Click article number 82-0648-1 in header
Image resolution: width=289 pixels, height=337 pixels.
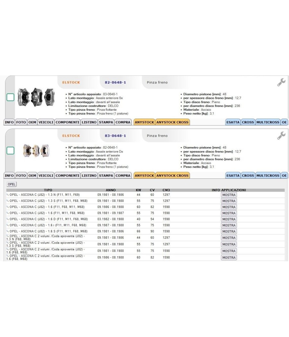click(x=116, y=82)
